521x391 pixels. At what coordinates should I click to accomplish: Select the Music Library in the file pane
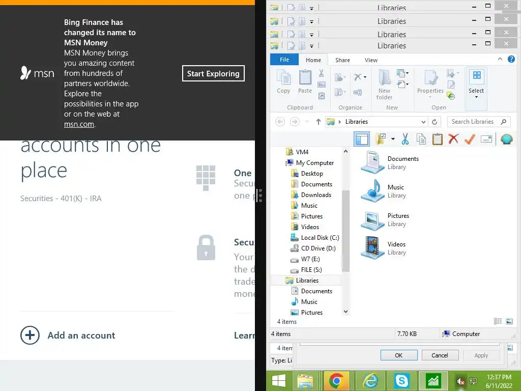click(x=383, y=191)
